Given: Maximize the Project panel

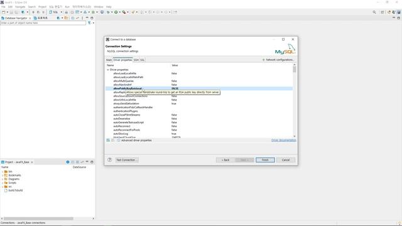Looking at the screenshot, I should (x=92, y=162).
